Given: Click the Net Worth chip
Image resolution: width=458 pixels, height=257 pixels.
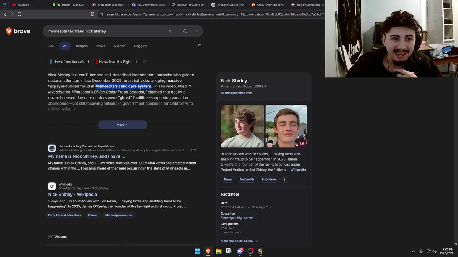Looking at the screenshot, I should pyautogui.click(x=247, y=180).
